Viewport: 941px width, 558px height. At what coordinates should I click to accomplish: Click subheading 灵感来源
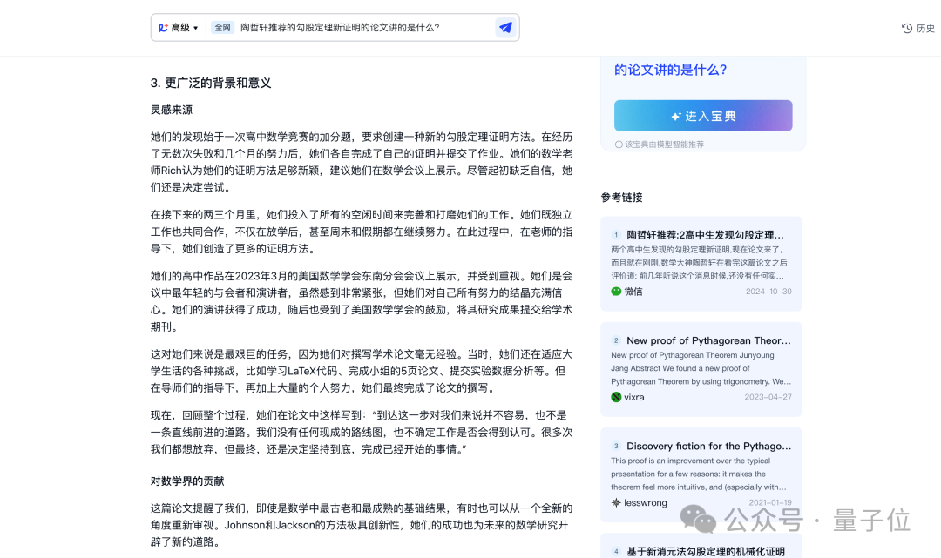click(x=172, y=110)
